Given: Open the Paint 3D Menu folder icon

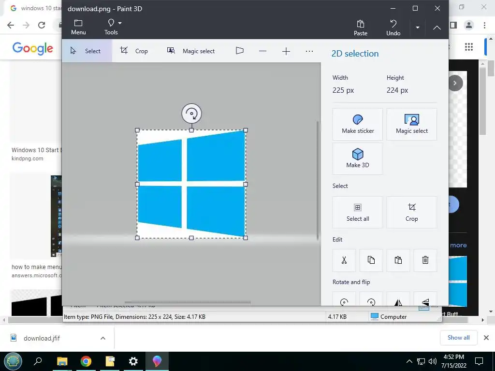Looking at the screenshot, I should click(x=78, y=27).
